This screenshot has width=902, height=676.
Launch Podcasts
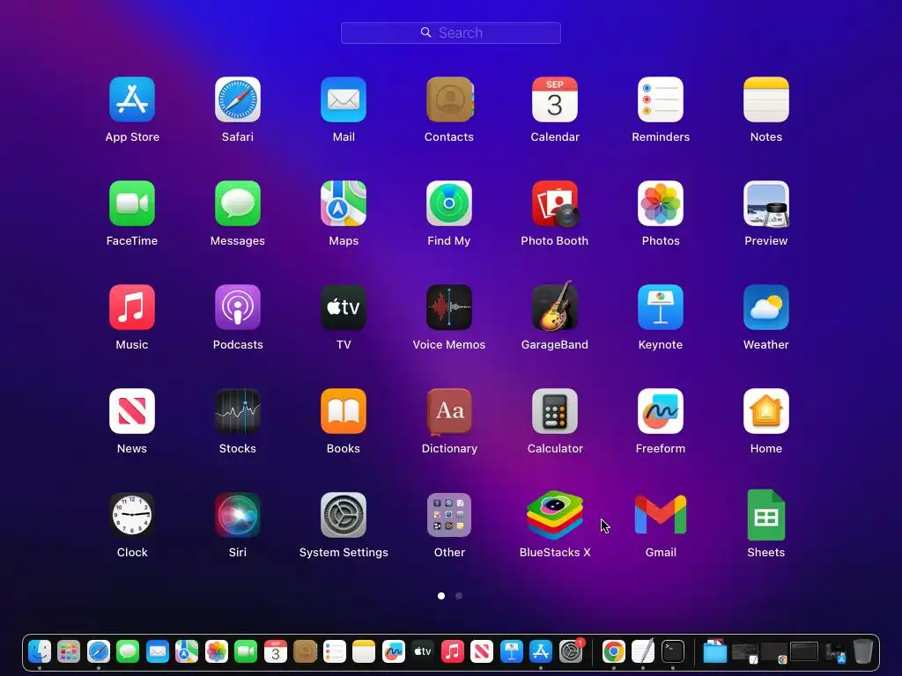(x=238, y=307)
